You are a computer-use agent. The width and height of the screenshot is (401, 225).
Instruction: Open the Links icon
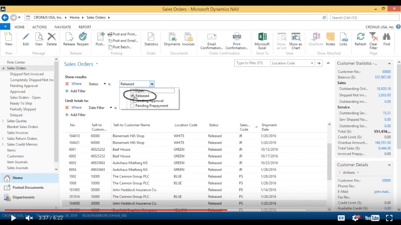343,37
